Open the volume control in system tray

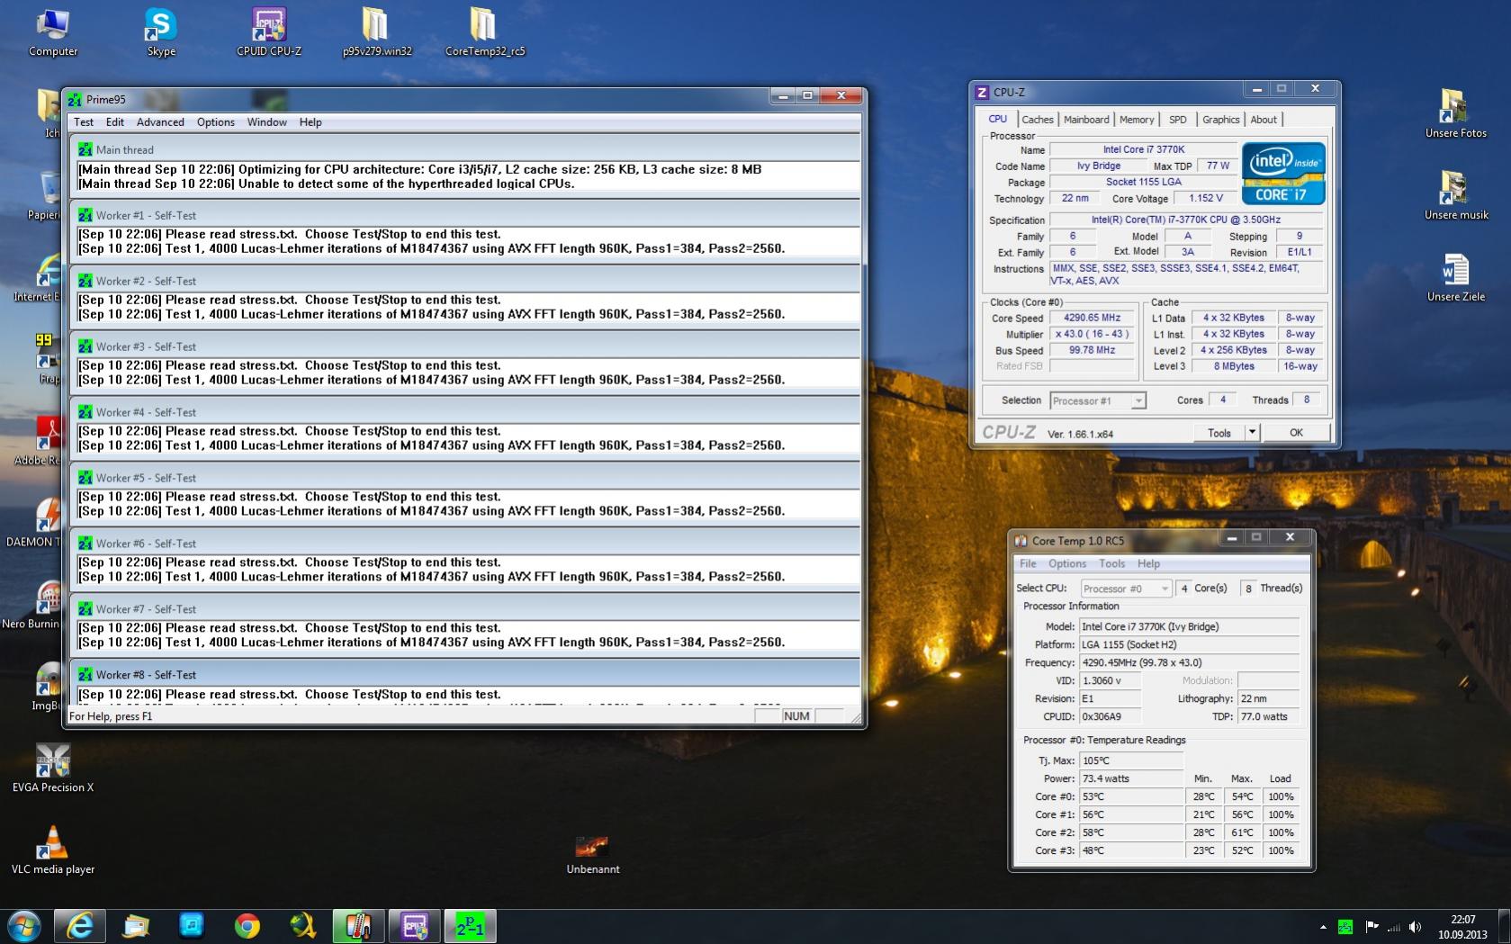(1415, 927)
